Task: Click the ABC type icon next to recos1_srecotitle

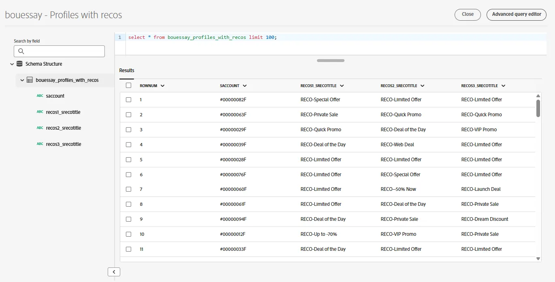Action: (x=40, y=112)
